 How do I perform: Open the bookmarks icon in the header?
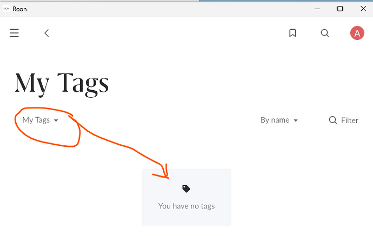click(x=292, y=33)
